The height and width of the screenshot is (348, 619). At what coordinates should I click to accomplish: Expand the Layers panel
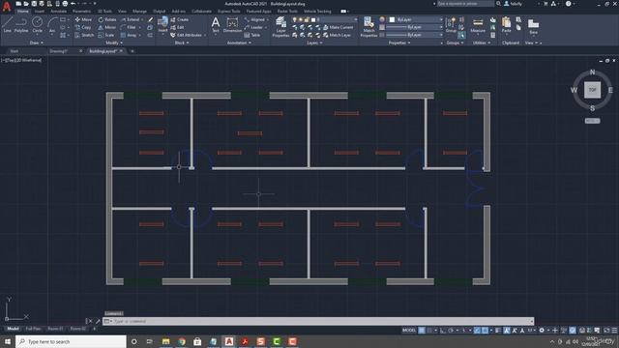314,43
